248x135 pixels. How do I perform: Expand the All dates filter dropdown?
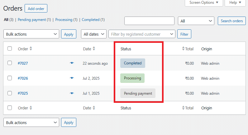click(94, 34)
